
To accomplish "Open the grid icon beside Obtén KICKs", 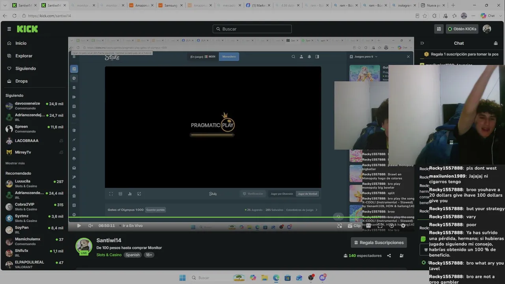I will [439, 29].
